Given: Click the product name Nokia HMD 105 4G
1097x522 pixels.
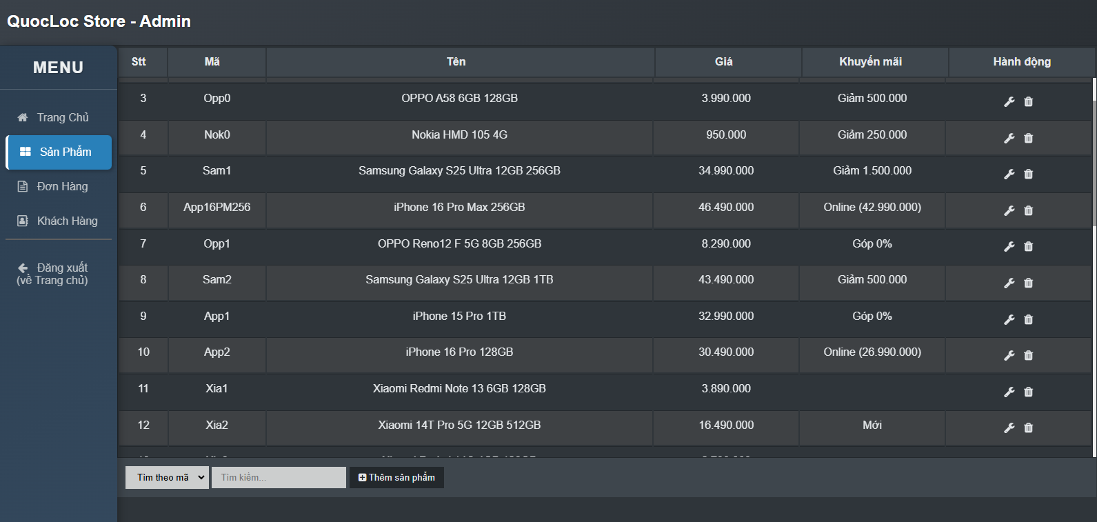Looking at the screenshot, I should (459, 134).
